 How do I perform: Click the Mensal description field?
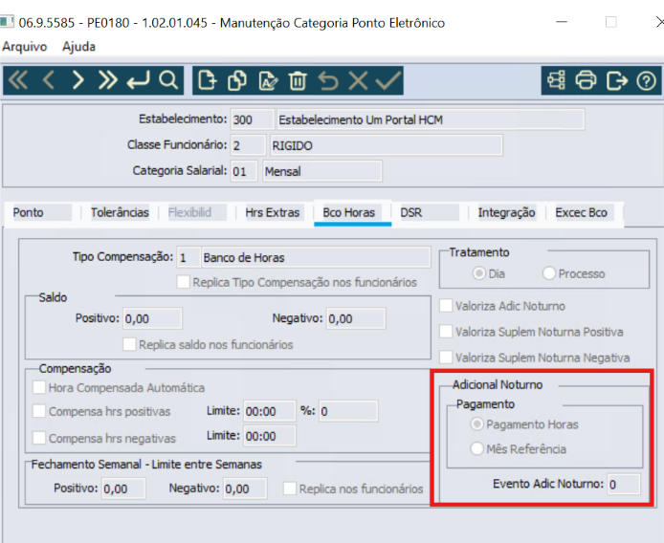pyautogui.click(x=322, y=171)
